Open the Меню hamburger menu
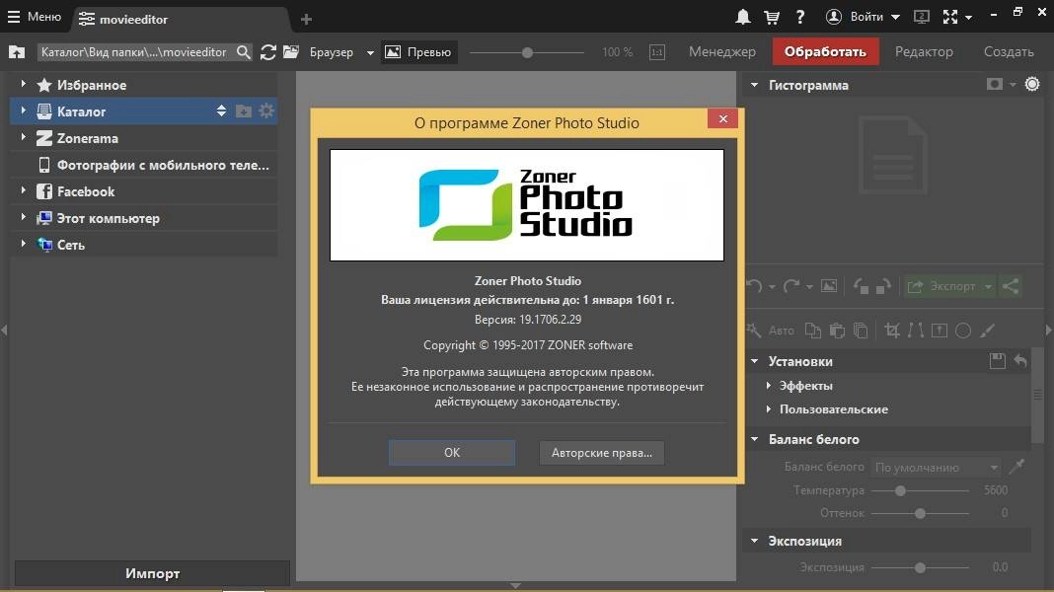 point(34,17)
